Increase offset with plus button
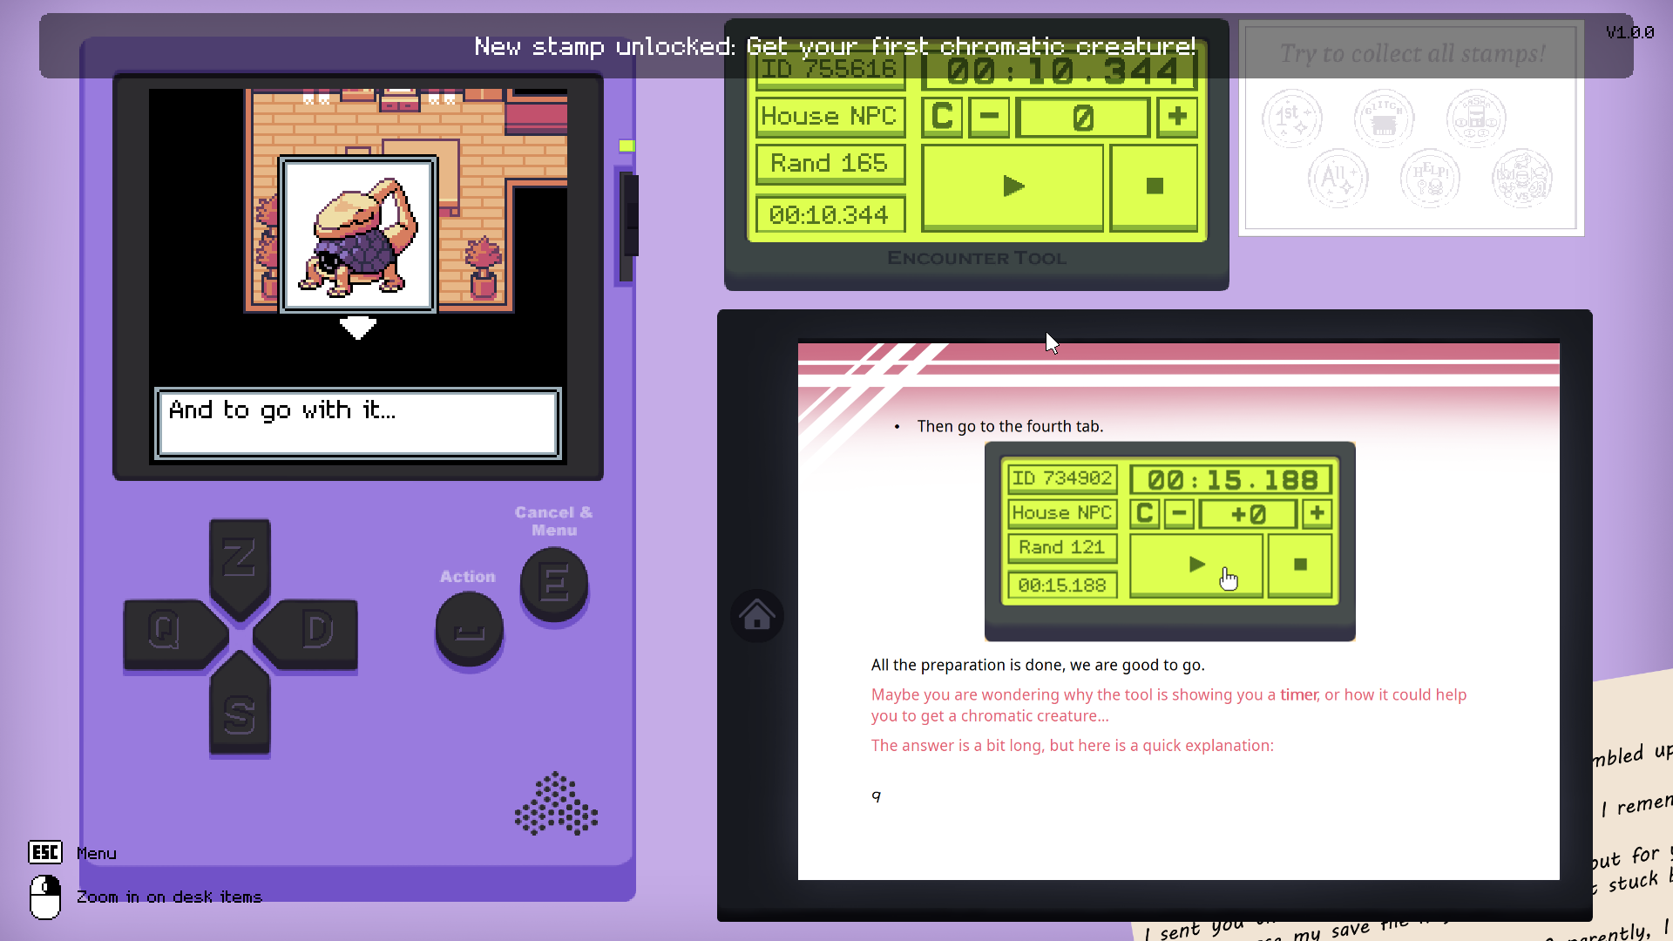The height and width of the screenshot is (941, 1673). [x=1177, y=117]
